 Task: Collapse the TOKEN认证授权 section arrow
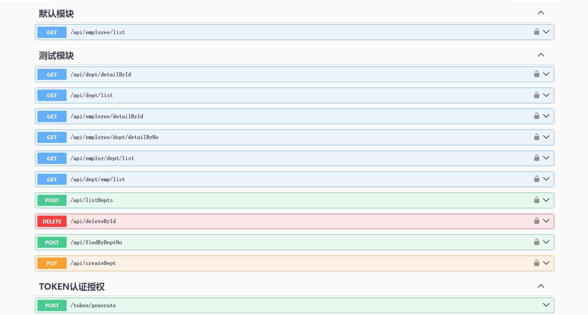pyautogui.click(x=541, y=286)
